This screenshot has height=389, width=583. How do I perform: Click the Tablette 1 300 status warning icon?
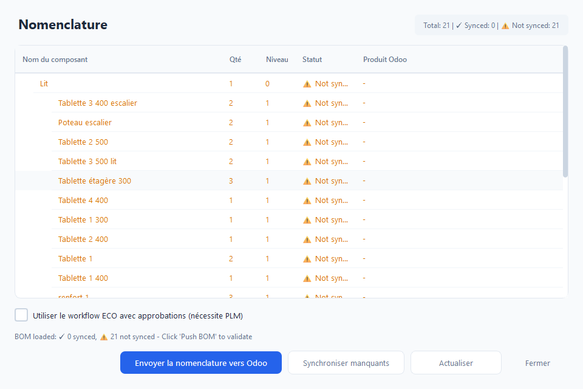click(x=307, y=220)
